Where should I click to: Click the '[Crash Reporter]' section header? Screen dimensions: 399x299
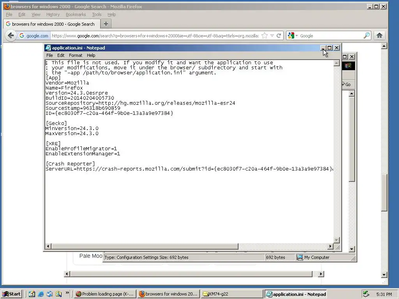tap(70, 164)
